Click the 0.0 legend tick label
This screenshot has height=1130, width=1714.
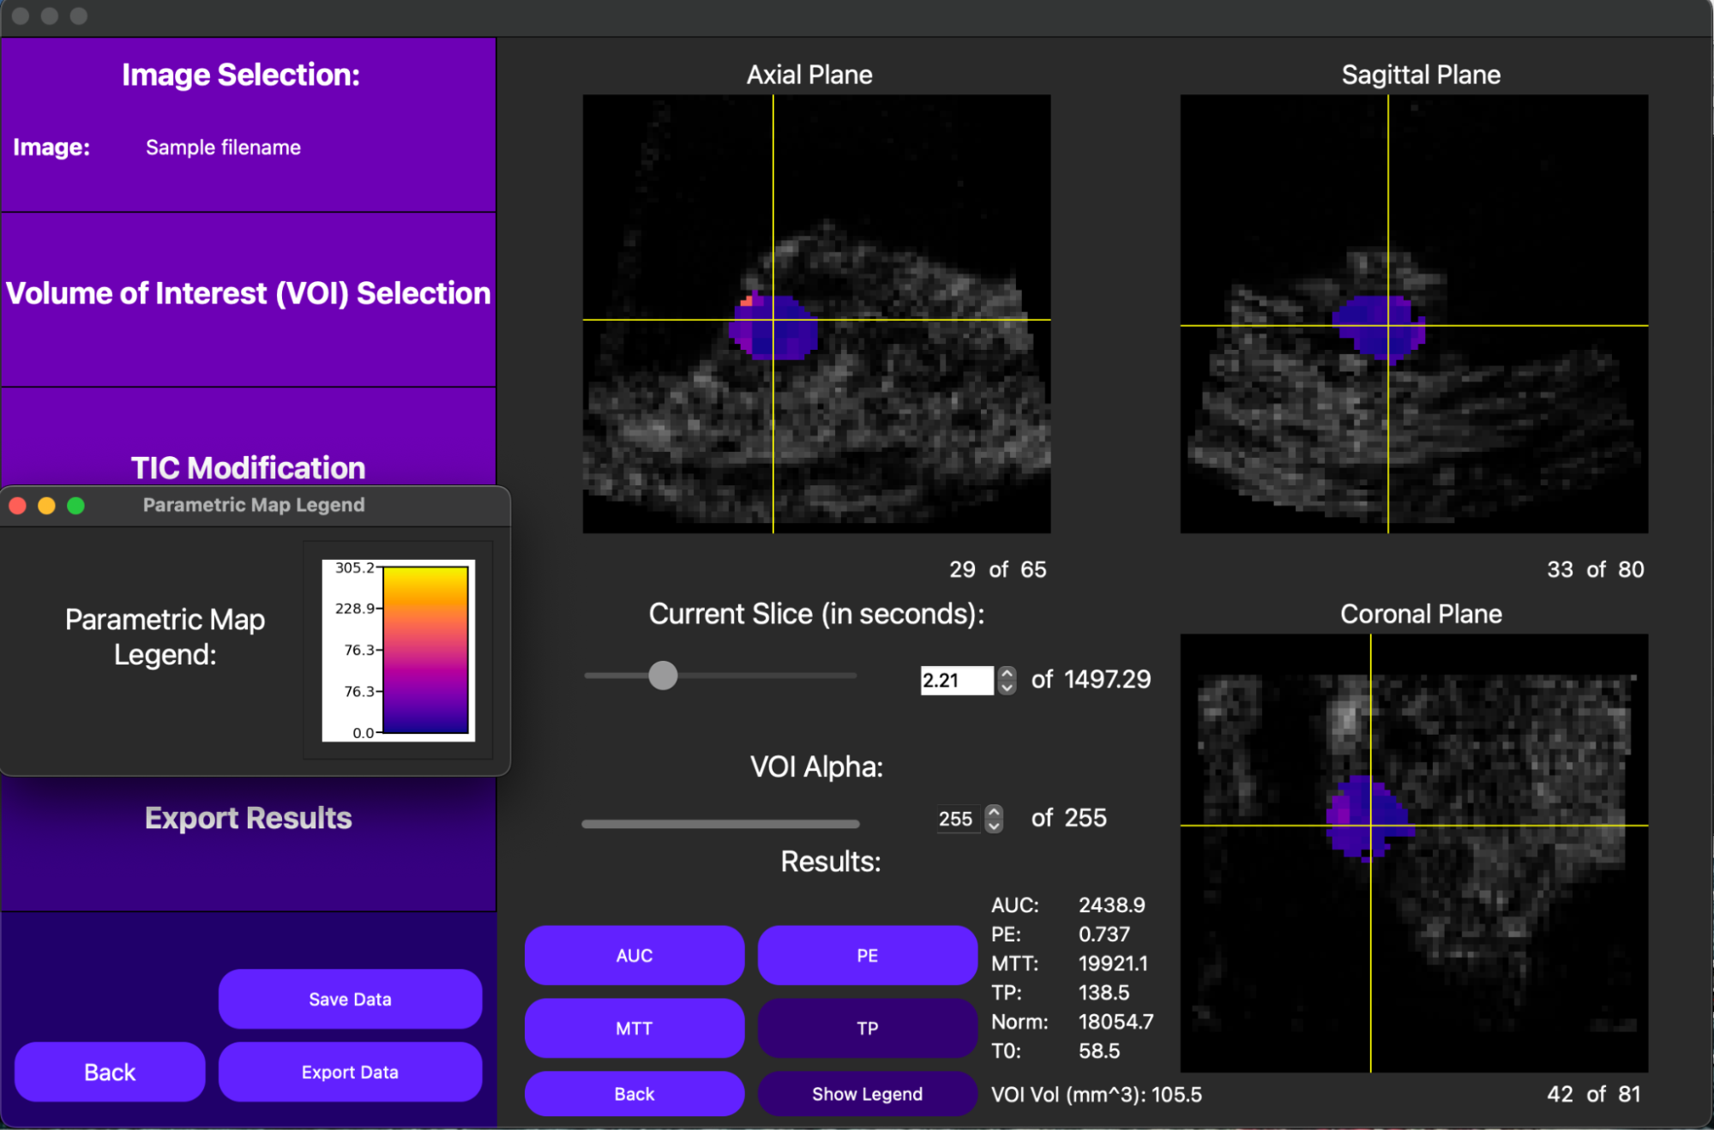[364, 733]
